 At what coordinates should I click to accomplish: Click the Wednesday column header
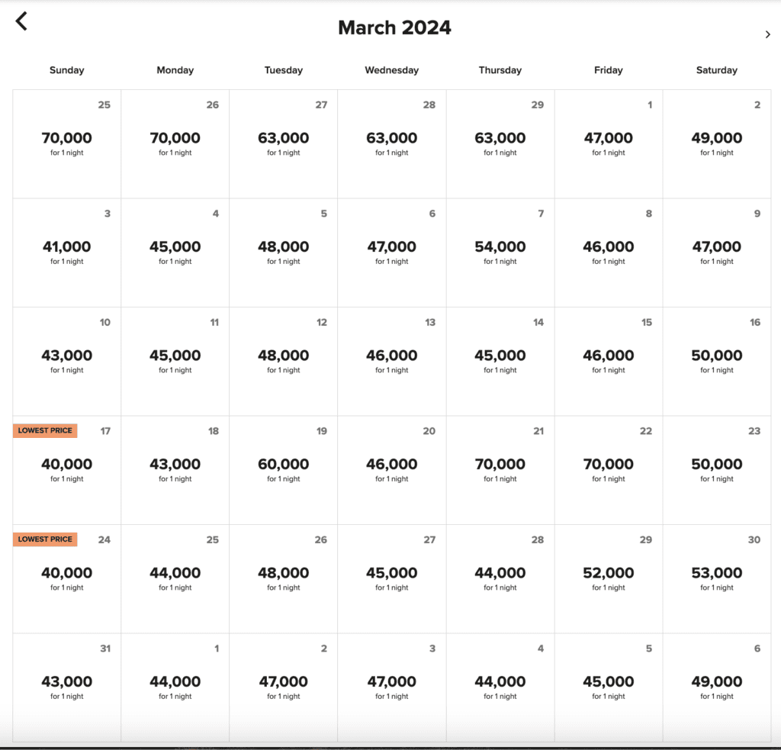coord(391,69)
